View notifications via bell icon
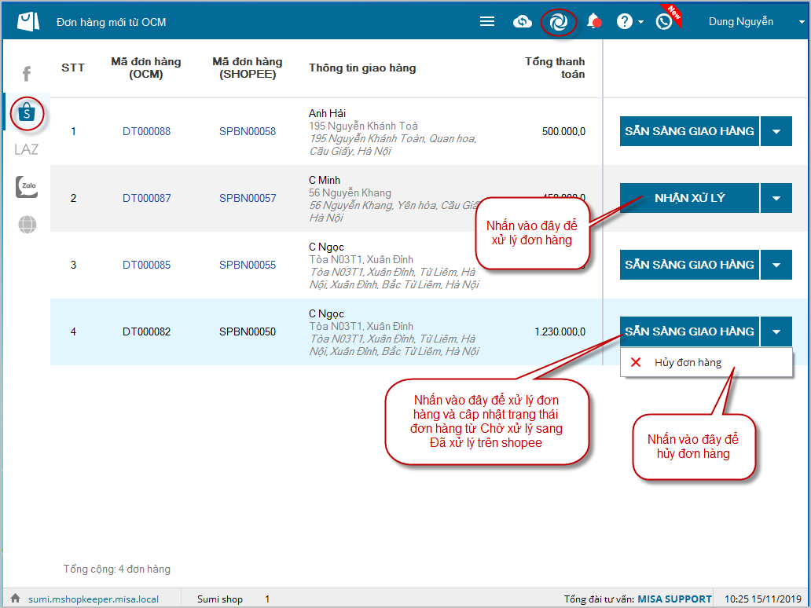 [x=594, y=22]
